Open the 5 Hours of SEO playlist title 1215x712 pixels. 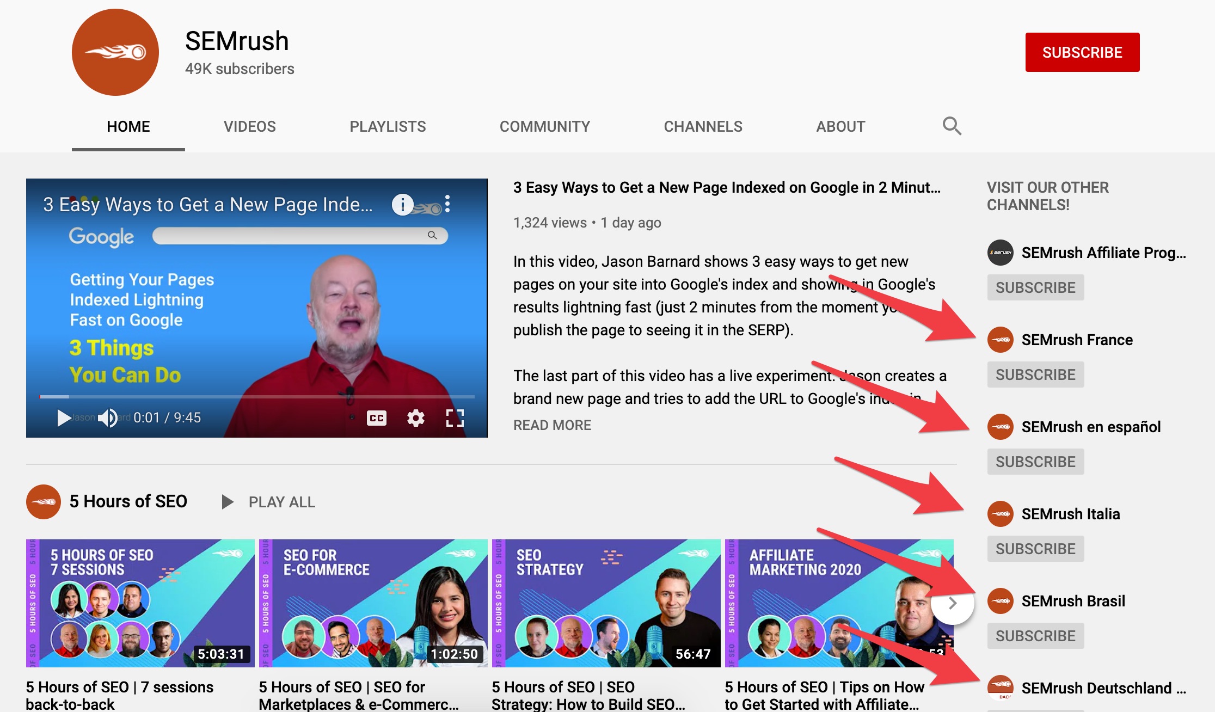point(128,501)
